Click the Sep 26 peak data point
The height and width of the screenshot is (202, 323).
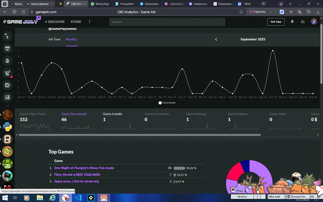pyautogui.click(x=273, y=51)
